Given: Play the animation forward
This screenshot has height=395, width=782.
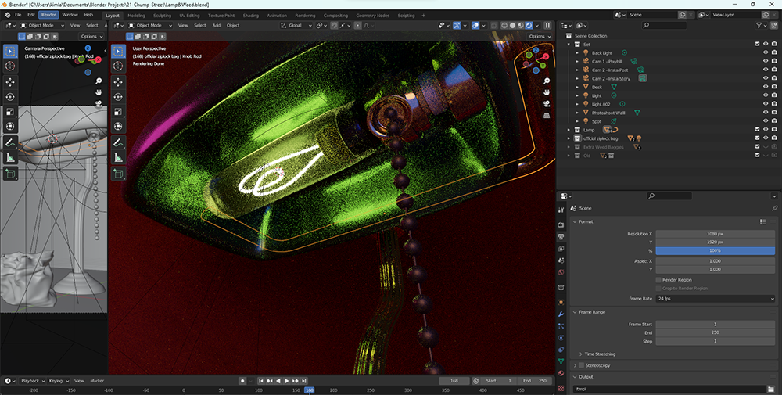Looking at the screenshot, I should pos(287,381).
